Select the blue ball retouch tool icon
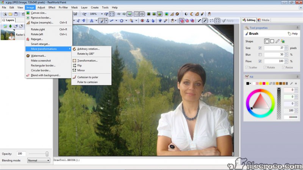303x170 pixels. [x=160, y=20]
